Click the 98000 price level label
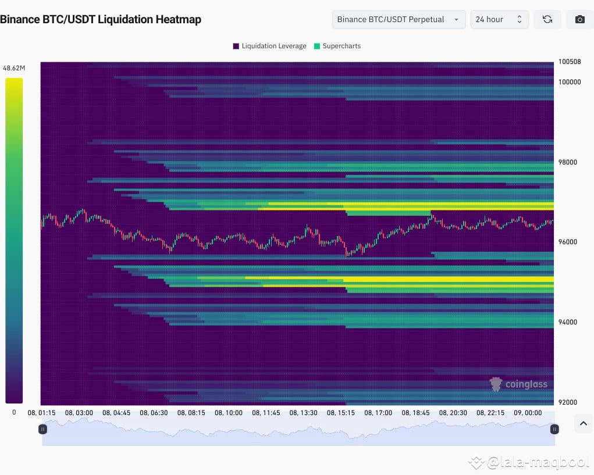Screen dimensions: 594x475 (x=567, y=162)
